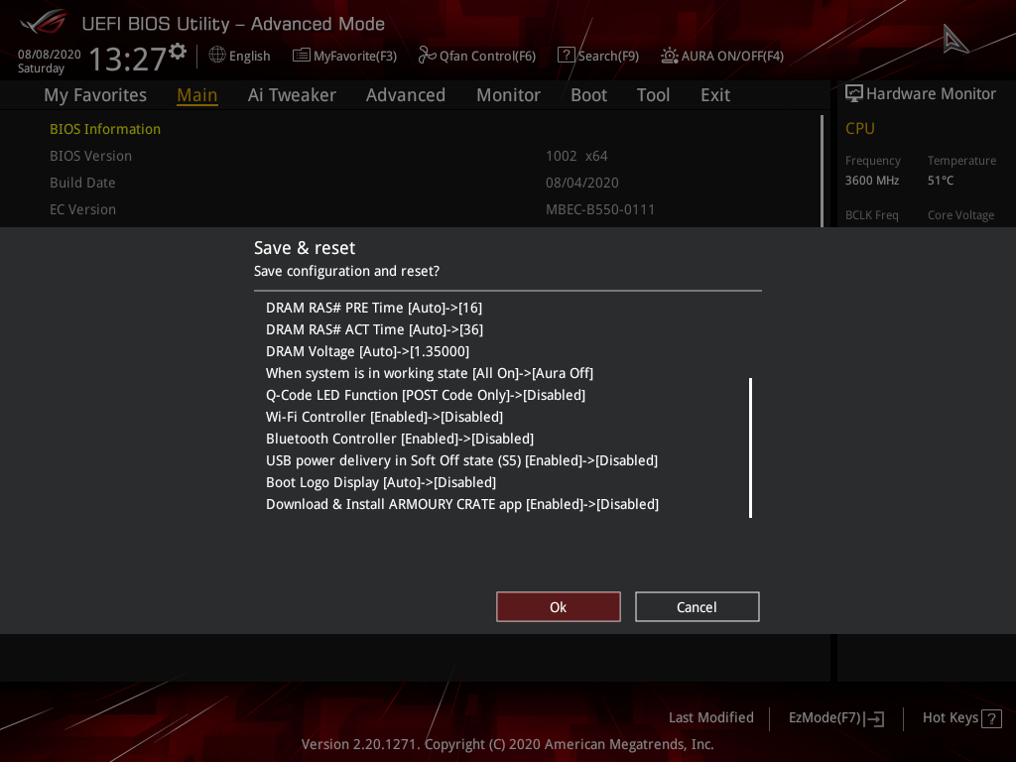Click the CPU heading in Hardware Monitor
The image size is (1016, 762).
[860, 129]
